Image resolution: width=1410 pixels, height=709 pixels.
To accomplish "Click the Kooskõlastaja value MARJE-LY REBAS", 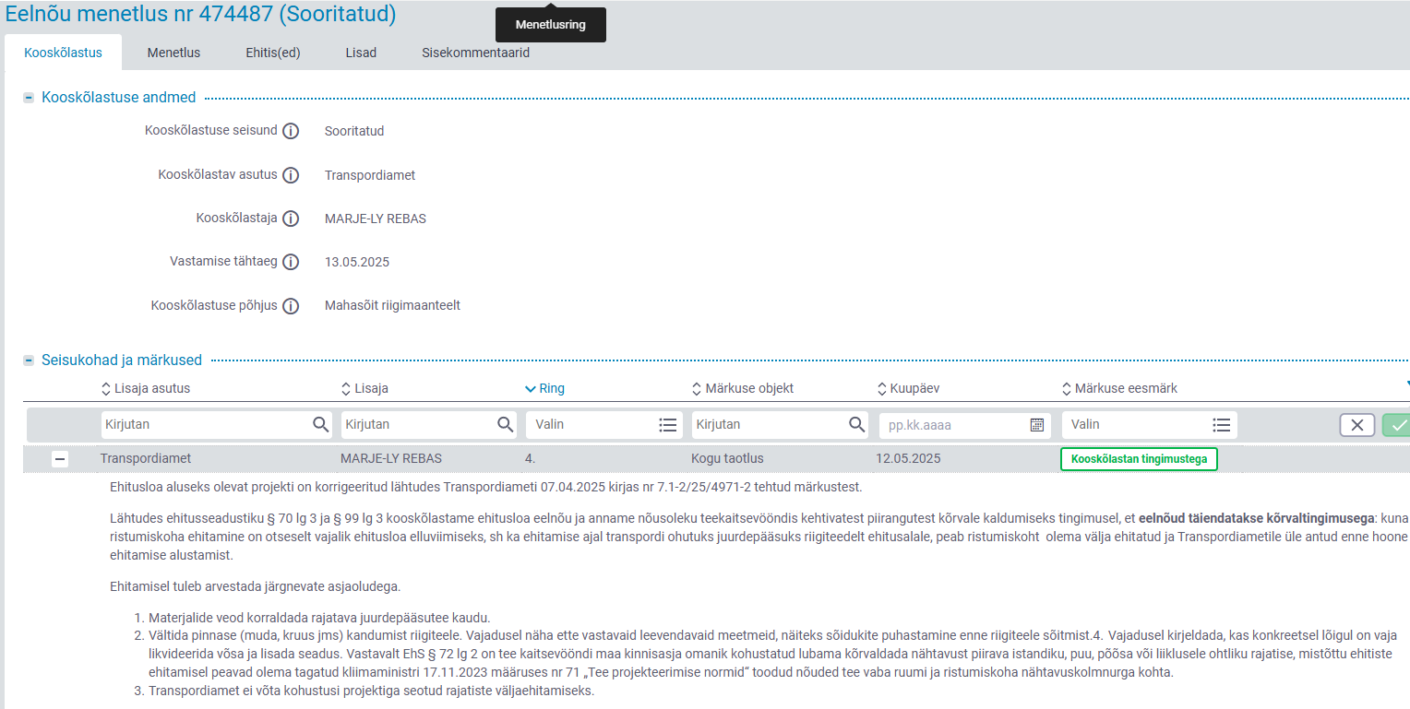I will tap(376, 219).
